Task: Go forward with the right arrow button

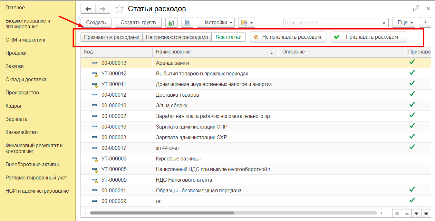Action: [x=102, y=9]
